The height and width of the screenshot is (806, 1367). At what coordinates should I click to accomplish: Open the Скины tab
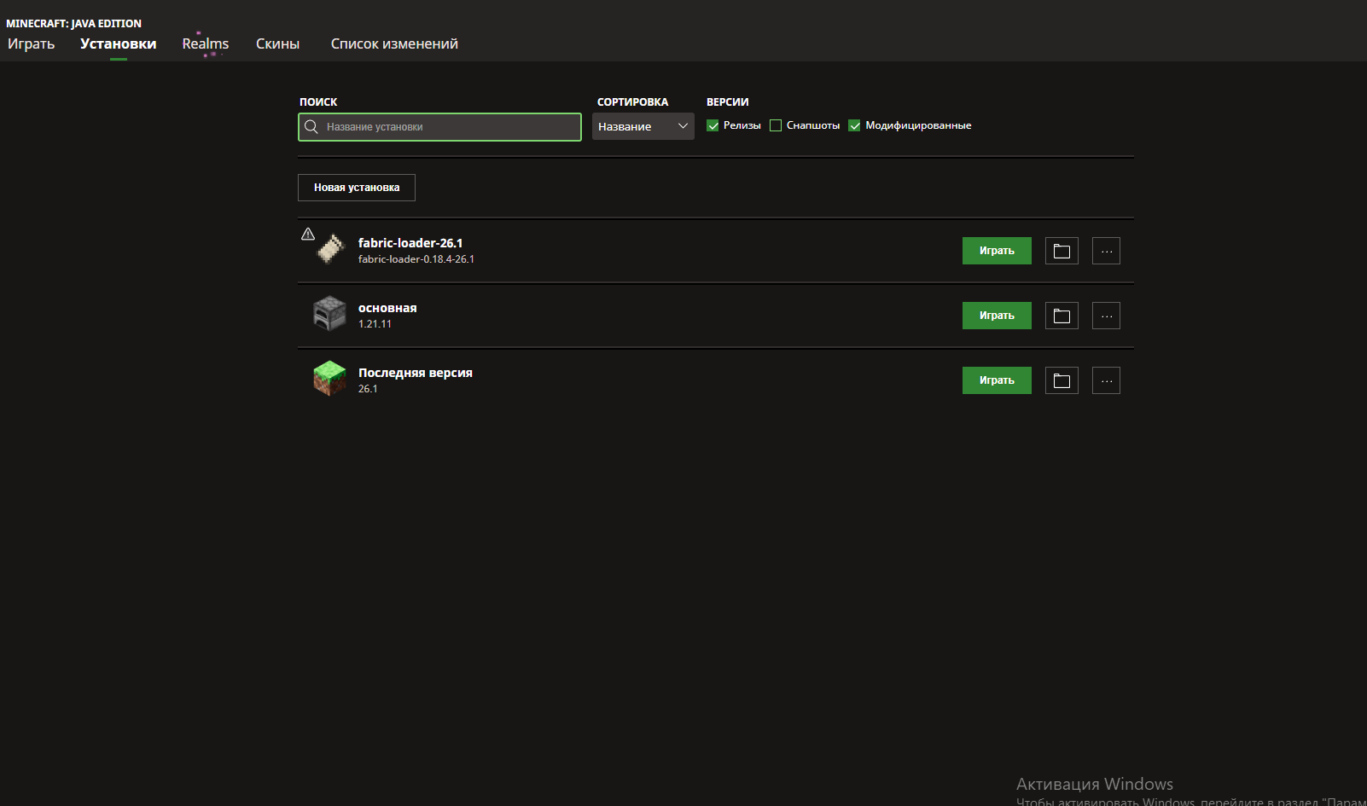coord(278,44)
